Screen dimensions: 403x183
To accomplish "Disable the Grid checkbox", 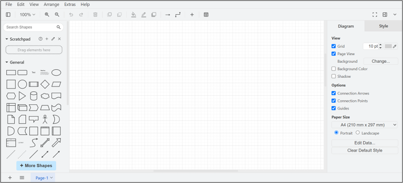I will (x=334, y=46).
